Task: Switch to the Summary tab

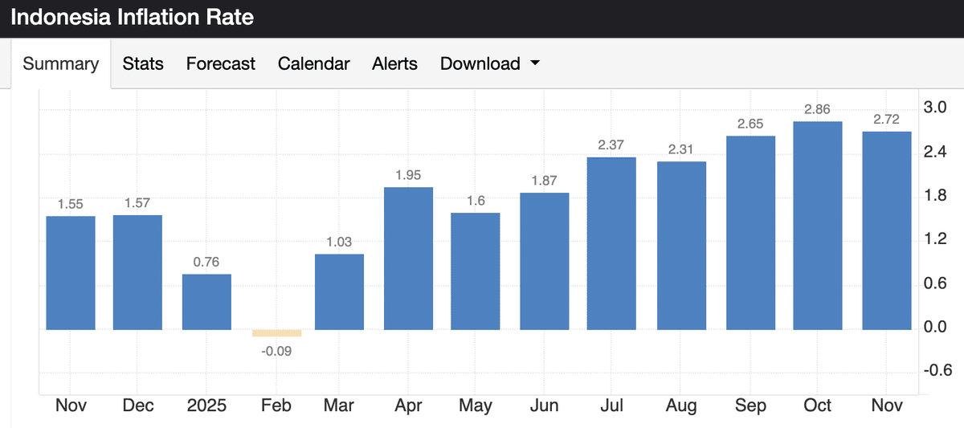Action: (61, 64)
